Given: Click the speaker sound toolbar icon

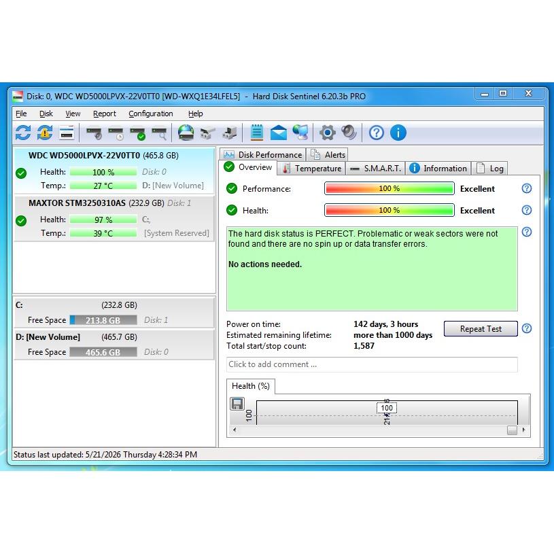Looking at the screenshot, I should (x=349, y=133).
